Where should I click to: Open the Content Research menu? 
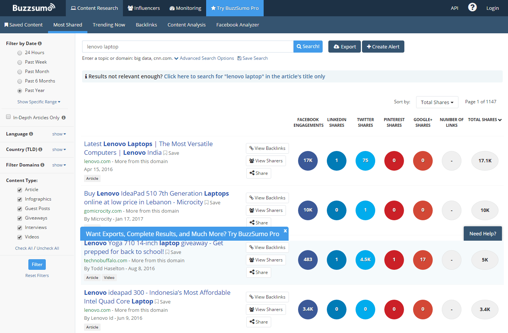(x=94, y=8)
